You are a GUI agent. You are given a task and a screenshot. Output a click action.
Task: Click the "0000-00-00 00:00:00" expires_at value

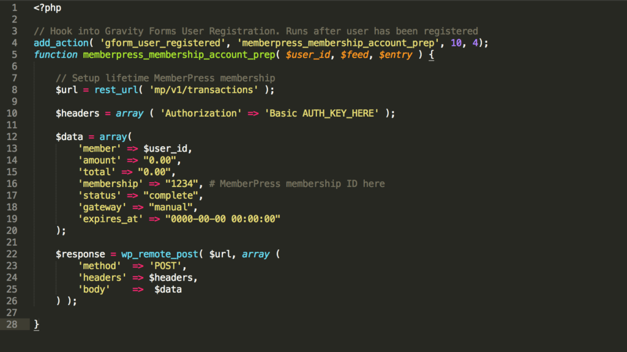point(223,219)
